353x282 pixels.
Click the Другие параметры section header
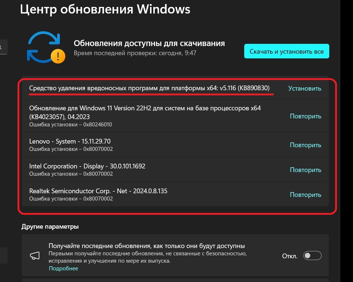pos(50,226)
